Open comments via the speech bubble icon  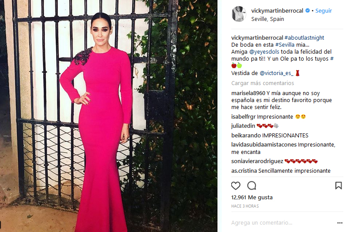[252, 186]
